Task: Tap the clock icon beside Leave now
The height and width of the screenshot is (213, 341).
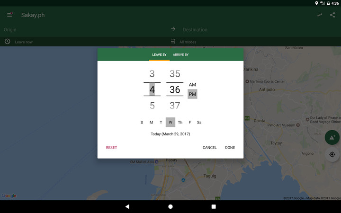Action: click(8, 42)
